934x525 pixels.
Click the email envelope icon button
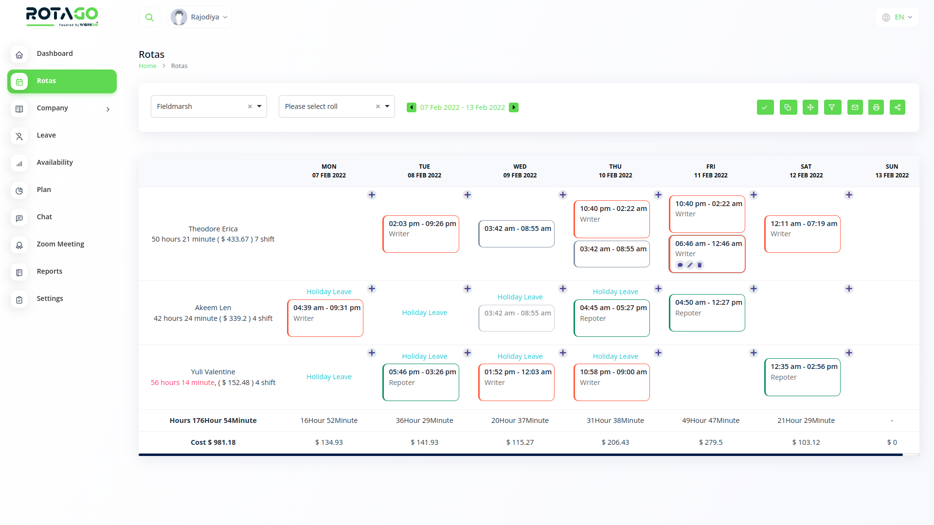(855, 107)
